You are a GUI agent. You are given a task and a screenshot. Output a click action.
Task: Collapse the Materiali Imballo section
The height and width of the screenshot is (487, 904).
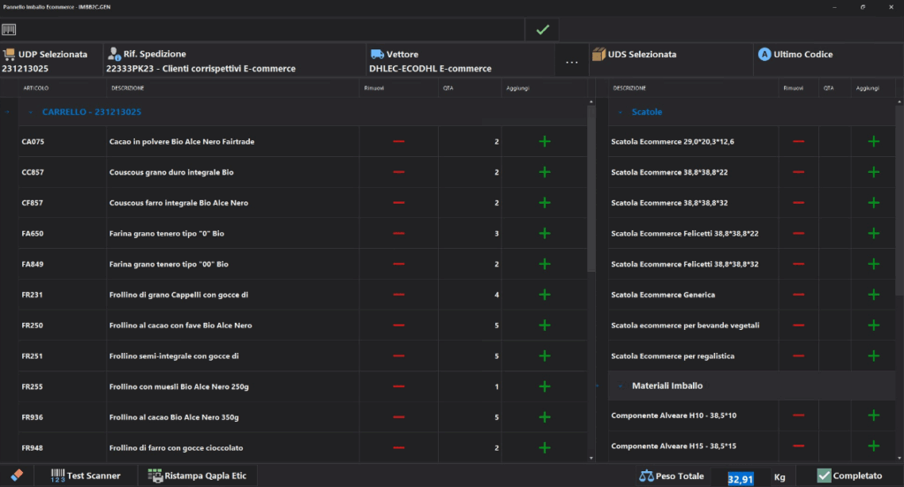click(x=621, y=386)
